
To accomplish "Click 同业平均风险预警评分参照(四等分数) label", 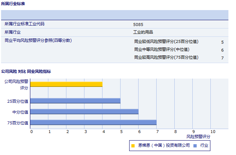I will click(x=38, y=40).
